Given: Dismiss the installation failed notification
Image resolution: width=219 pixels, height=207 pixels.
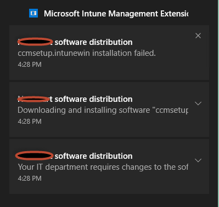Looking at the screenshot, I should (198, 36).
